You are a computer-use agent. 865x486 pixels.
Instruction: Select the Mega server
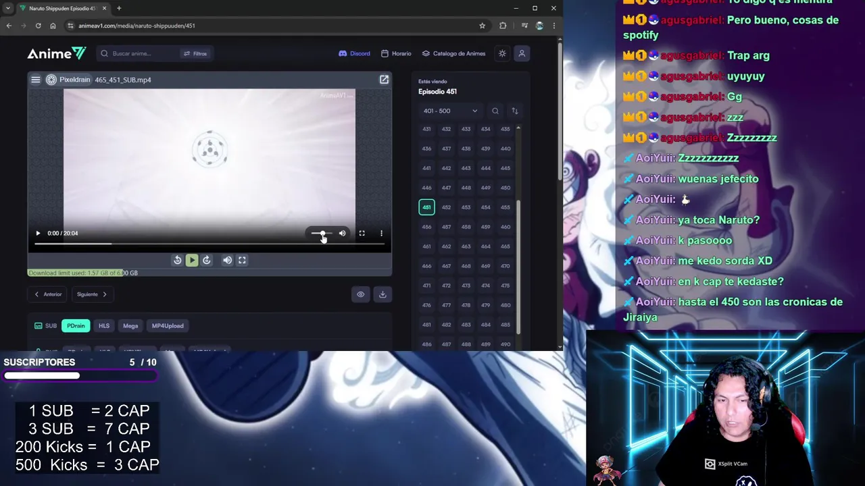tap(130, 326)
